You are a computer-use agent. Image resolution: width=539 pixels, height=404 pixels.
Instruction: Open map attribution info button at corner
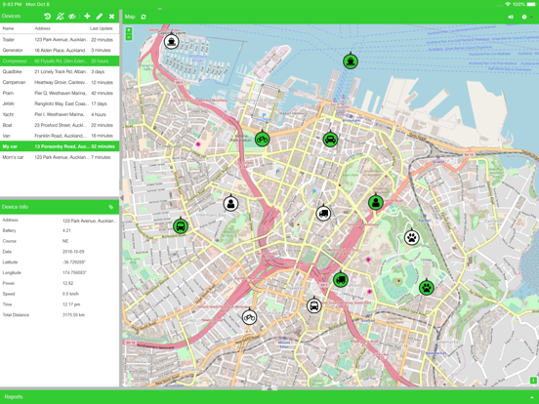point(533,381)
